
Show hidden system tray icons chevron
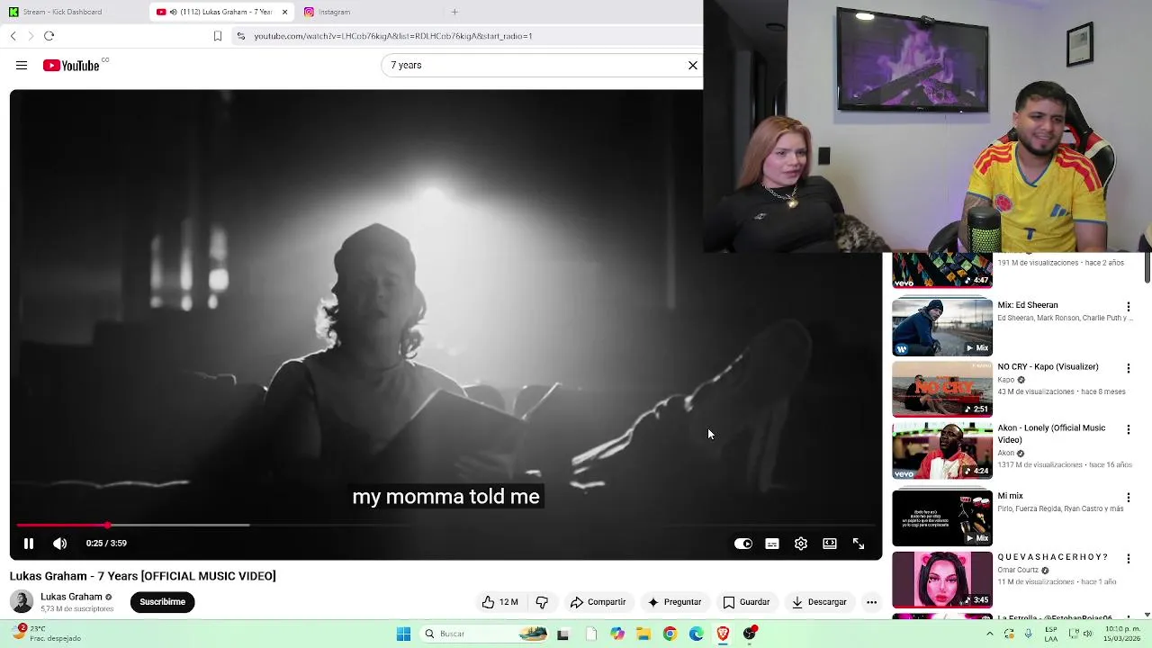[990, 634]
